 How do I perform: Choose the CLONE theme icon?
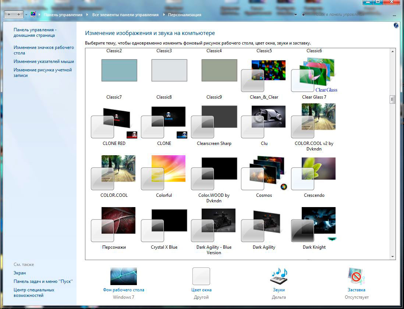(164, 122)
